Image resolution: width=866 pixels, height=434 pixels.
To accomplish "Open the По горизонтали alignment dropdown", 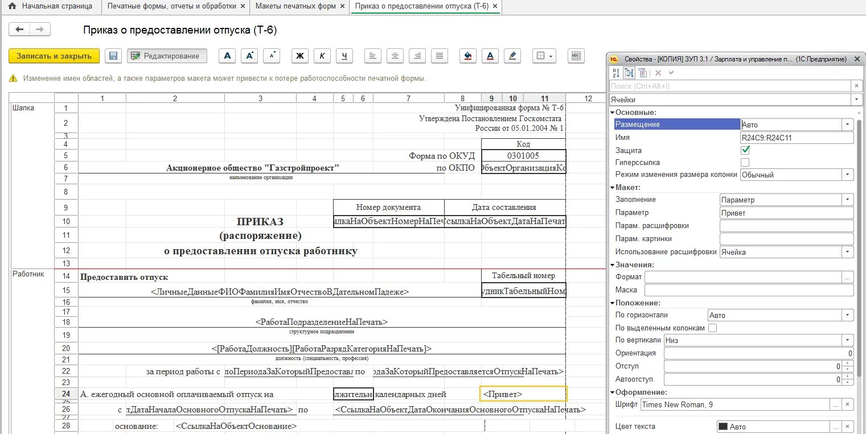I will [x=848, y=315].
